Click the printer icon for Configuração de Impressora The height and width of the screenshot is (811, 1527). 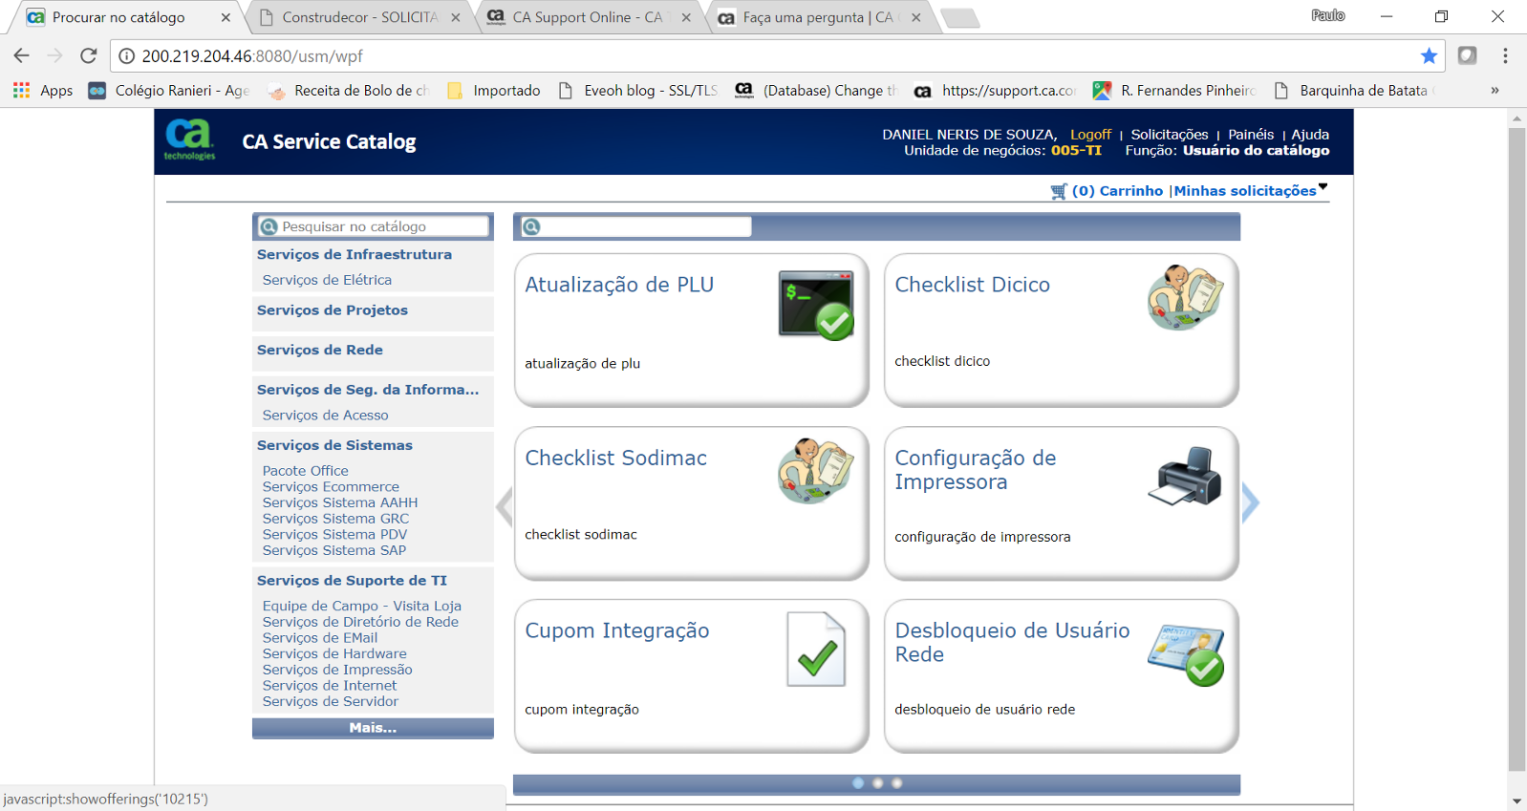coord(1185,476)
